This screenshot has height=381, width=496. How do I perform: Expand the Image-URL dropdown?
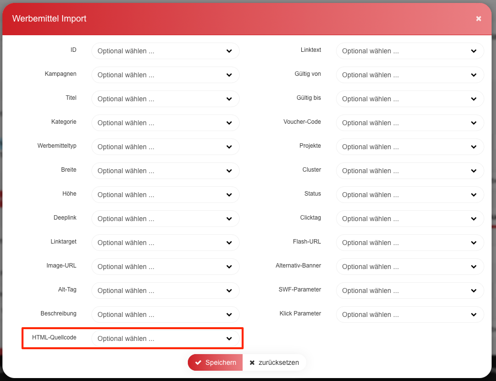[x=165, y=267]
